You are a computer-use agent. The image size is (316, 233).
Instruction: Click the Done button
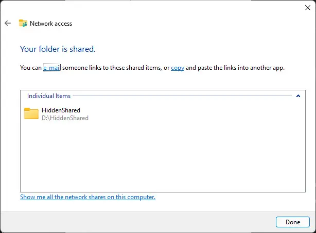coord(293,222)
